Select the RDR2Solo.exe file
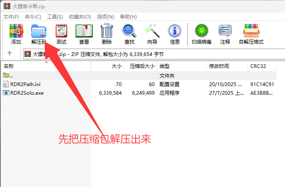 [27, 93]
